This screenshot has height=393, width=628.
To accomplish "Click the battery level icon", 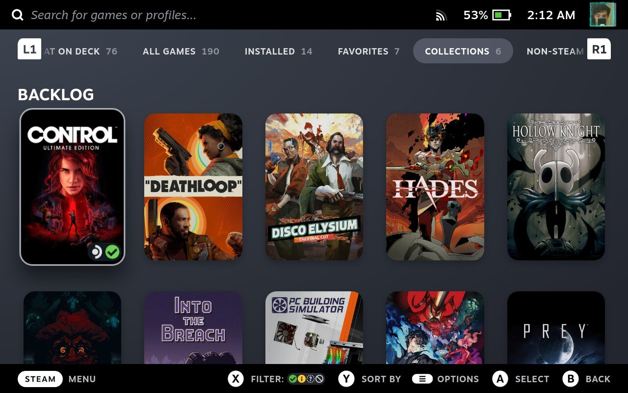I will (501, 15).
